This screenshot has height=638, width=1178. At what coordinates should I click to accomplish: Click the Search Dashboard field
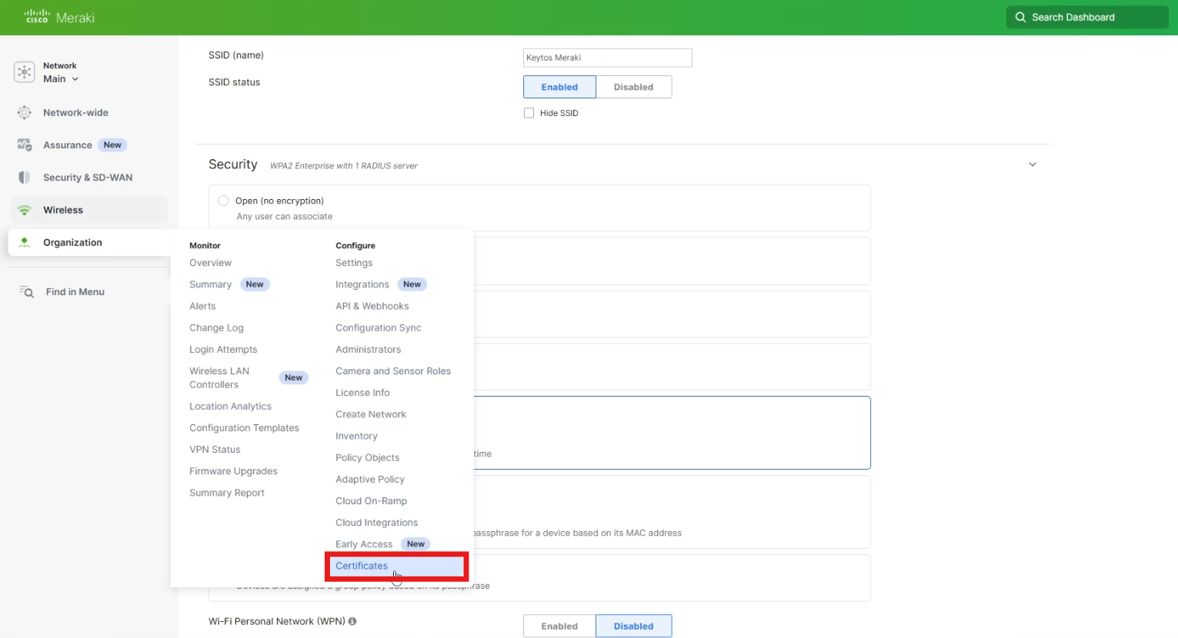click(1086, 17)
